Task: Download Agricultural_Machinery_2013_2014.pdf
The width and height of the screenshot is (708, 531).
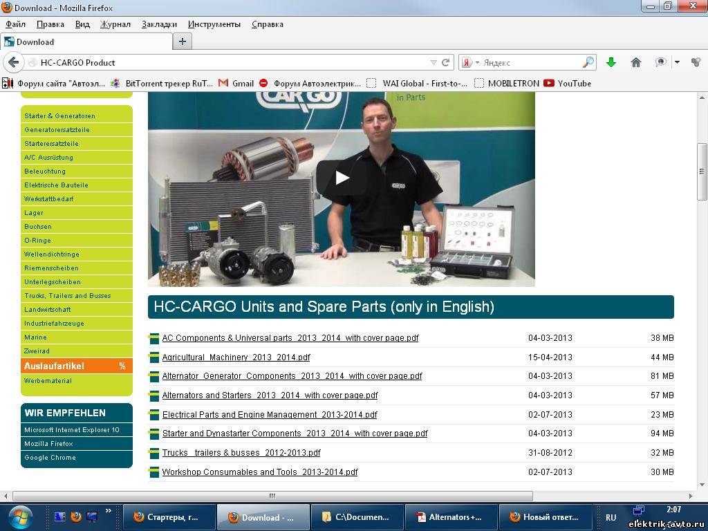Action: tap(236, 357)
